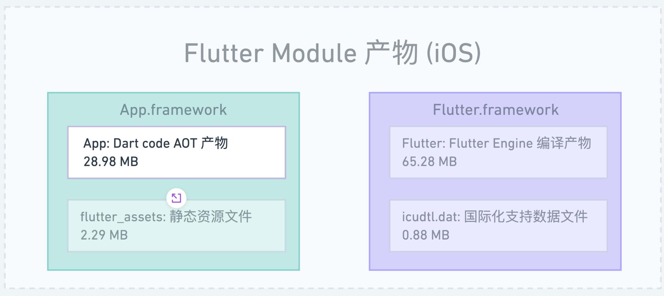Viewport: 664px width, 296px height.
Task: Select the Flutter.framework header label
Action: (x=496, y=110)
